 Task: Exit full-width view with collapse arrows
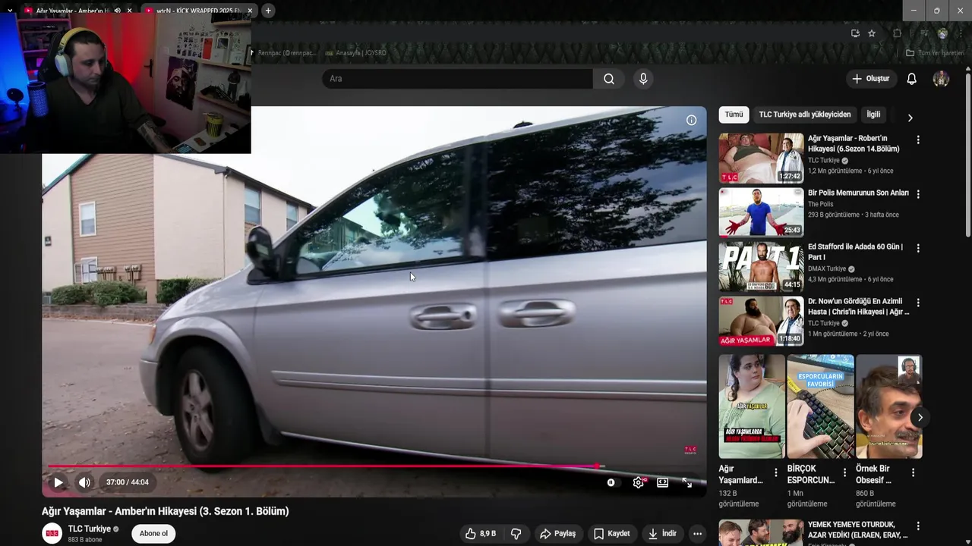[687, 482]
